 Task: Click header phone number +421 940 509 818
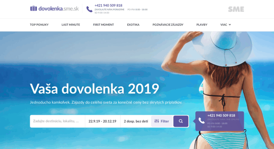(108, 5)
